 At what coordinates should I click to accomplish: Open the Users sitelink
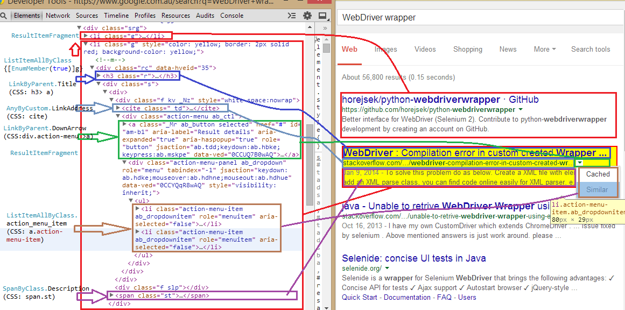tap(467, 297)
